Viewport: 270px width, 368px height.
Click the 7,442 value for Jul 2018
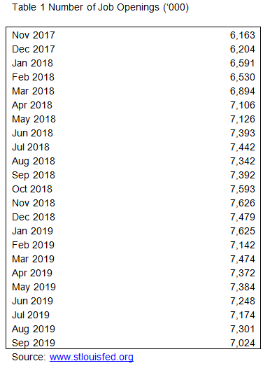[x=242, y=148]
